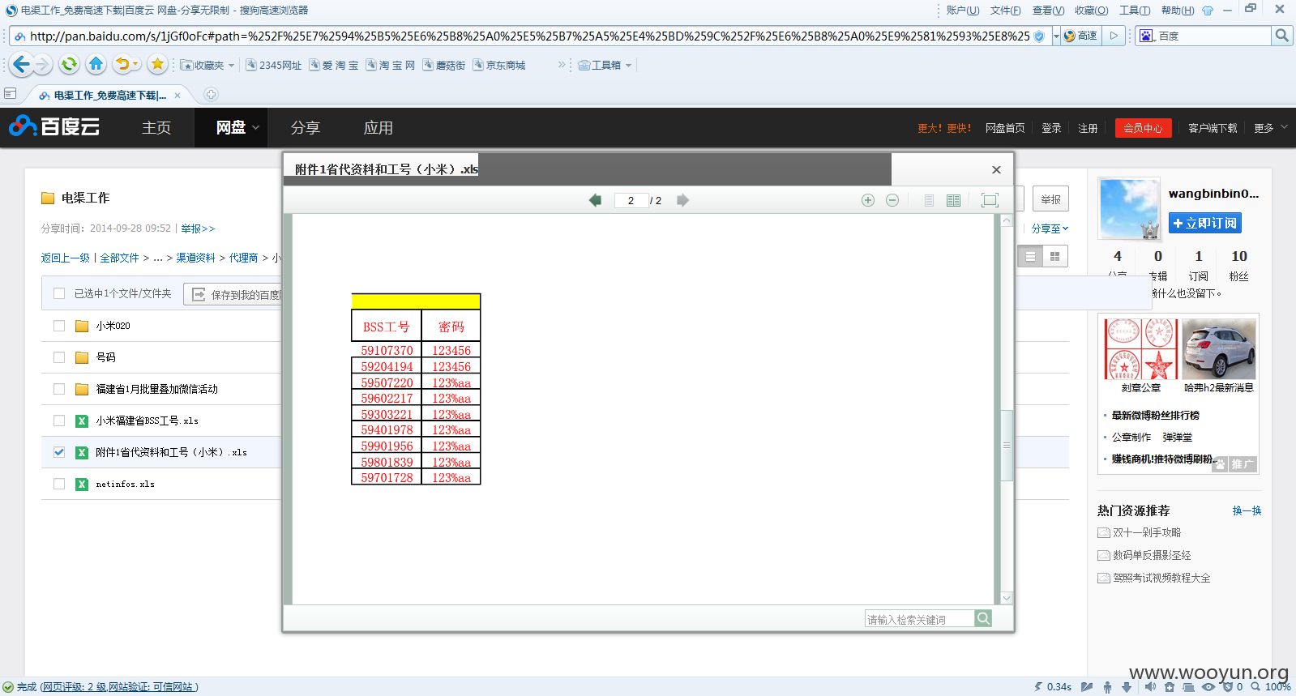
Task: Go to previous page in the preview
Action: click(595, 200)
